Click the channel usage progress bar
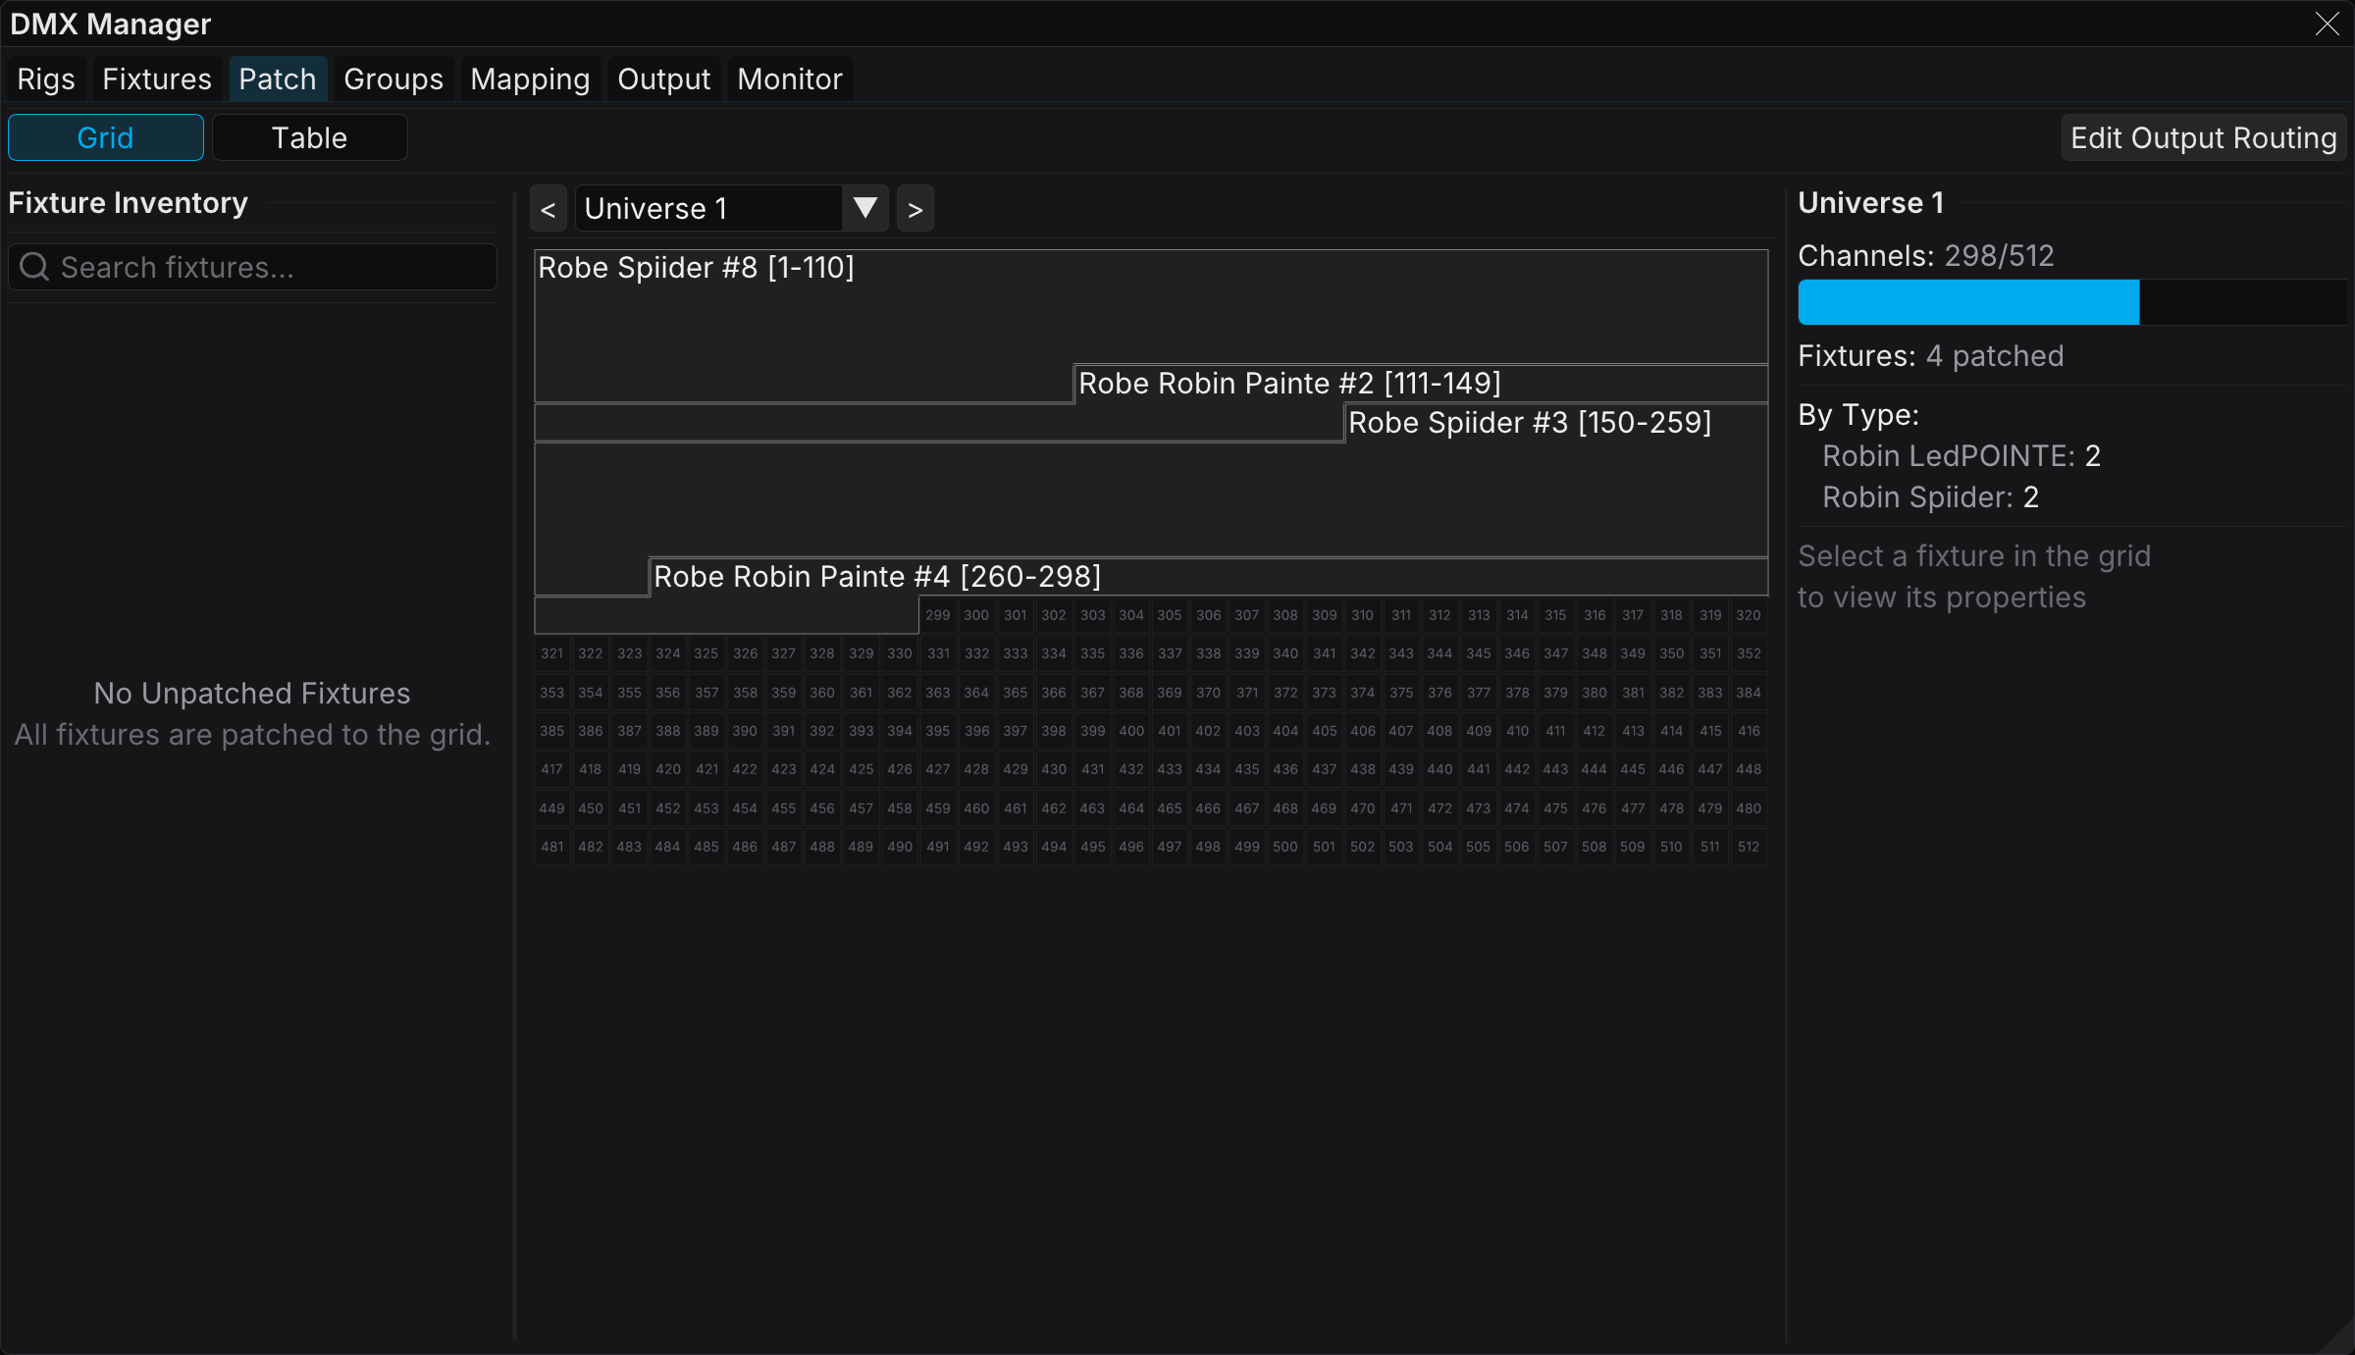This screenshot has height=1355, width=2355. click(x=2072, y=302)
